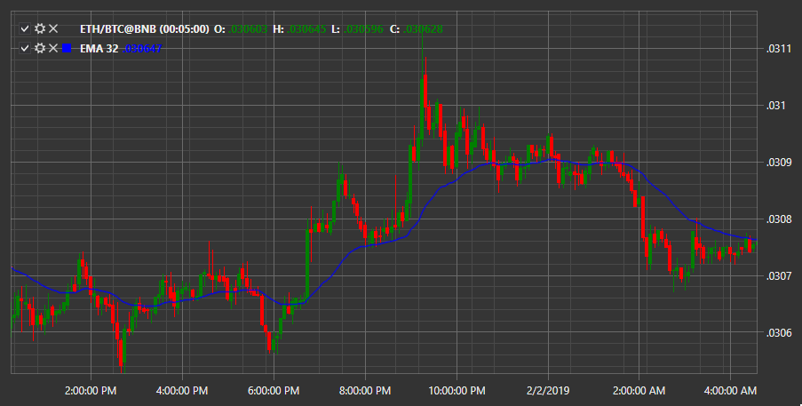Click the EMA value .030647 readout

(143, 49)
